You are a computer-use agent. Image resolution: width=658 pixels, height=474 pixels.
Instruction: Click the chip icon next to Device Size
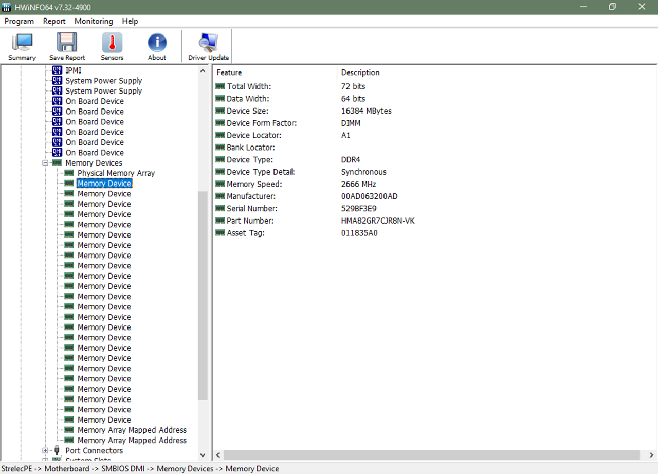tap(220, 111)
